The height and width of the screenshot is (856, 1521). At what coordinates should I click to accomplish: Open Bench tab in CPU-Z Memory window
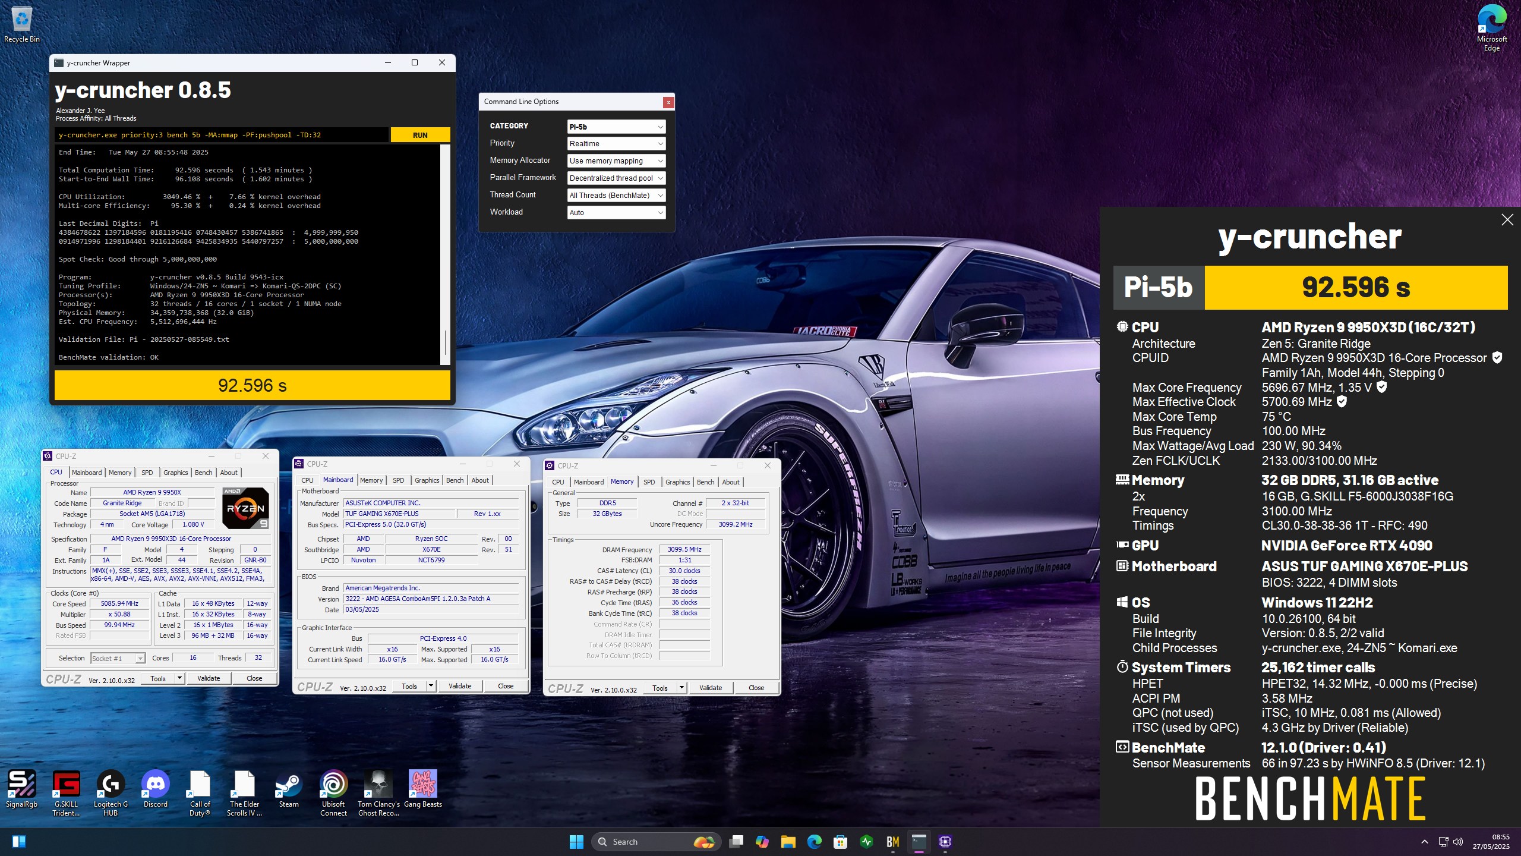(x=705, y=482)
